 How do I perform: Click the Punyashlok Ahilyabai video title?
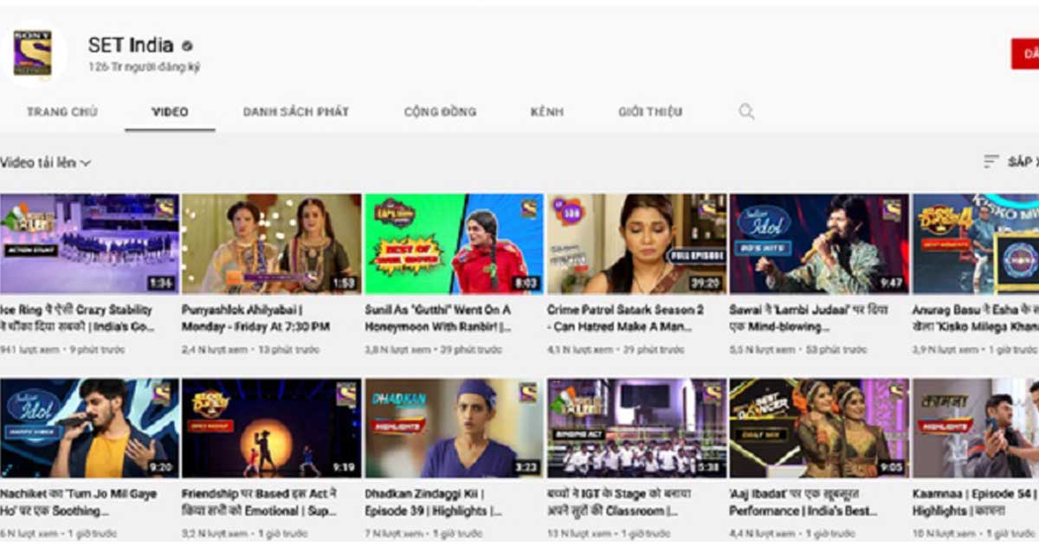[x=255, y=318]
